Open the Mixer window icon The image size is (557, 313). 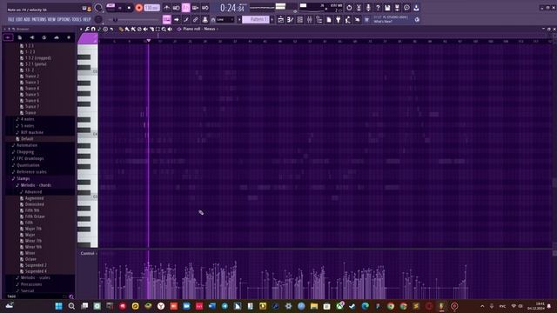(x=309, y=20)
